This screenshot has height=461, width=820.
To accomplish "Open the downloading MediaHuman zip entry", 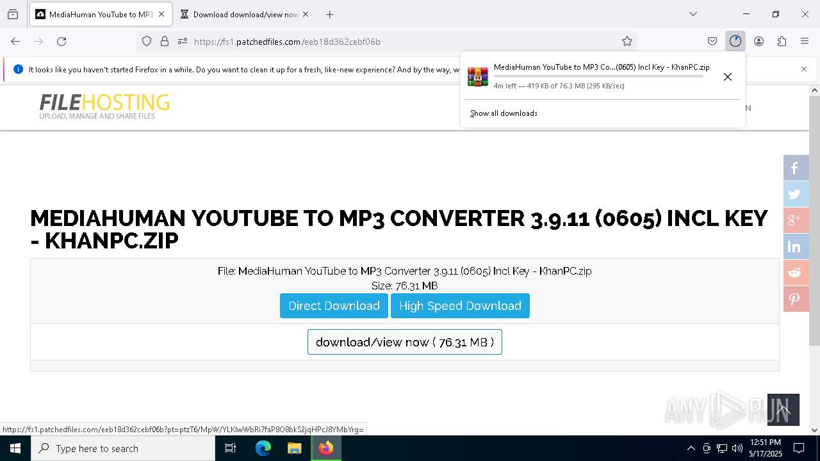I will coord(588,76).
